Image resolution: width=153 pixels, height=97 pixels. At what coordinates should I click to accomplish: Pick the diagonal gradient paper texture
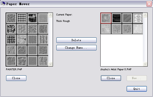tap(127, 18)
